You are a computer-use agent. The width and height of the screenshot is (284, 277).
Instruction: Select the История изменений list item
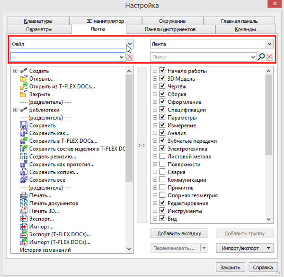(x=45, y=250)
